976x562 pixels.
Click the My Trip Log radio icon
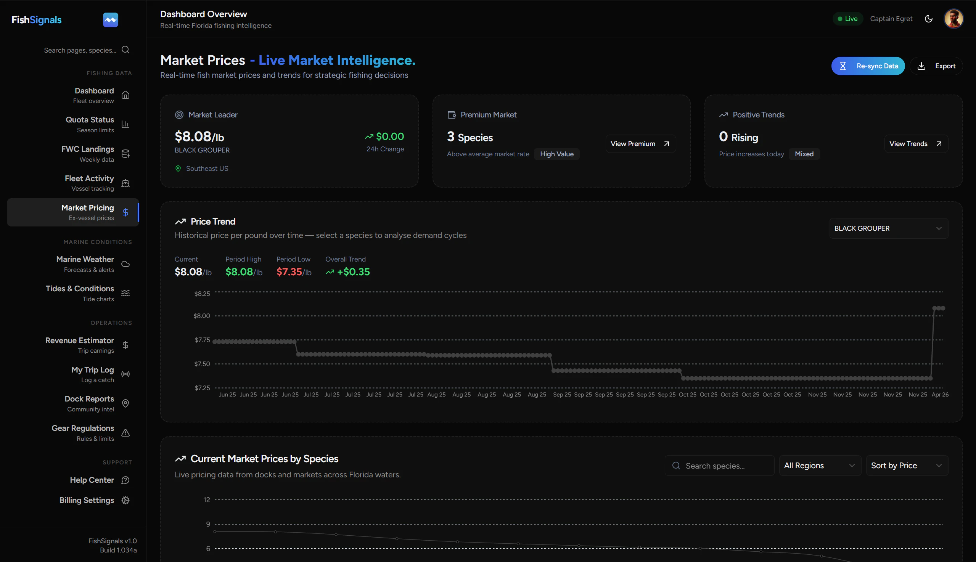(125, 374)
